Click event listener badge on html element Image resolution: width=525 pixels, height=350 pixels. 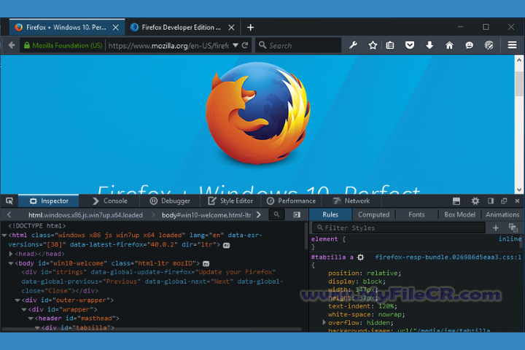click(227, 245)
